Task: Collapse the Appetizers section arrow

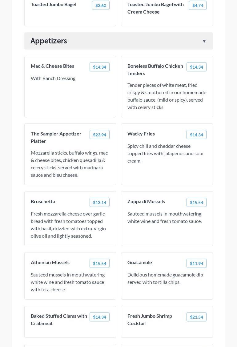Action: pos(204,41)
